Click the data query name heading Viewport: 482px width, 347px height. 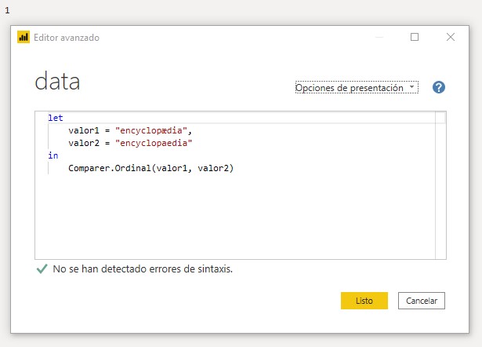pos(57,82)
